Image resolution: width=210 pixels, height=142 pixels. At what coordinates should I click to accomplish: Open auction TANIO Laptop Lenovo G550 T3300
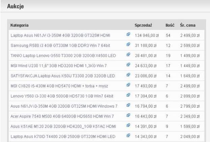point(63,56)
